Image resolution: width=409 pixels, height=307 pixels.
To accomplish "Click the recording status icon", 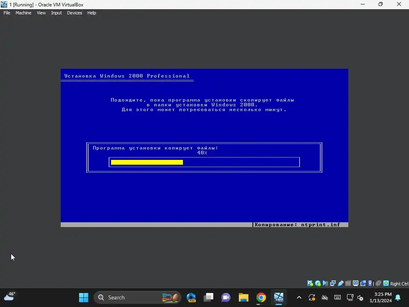I will point(363,283).
